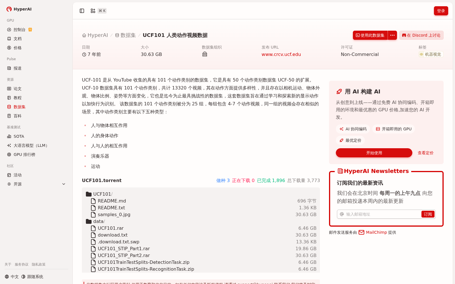Screen dimensions: 455x284
Task: Click the 开箱即用的 GPU chip
Action: 394,129
